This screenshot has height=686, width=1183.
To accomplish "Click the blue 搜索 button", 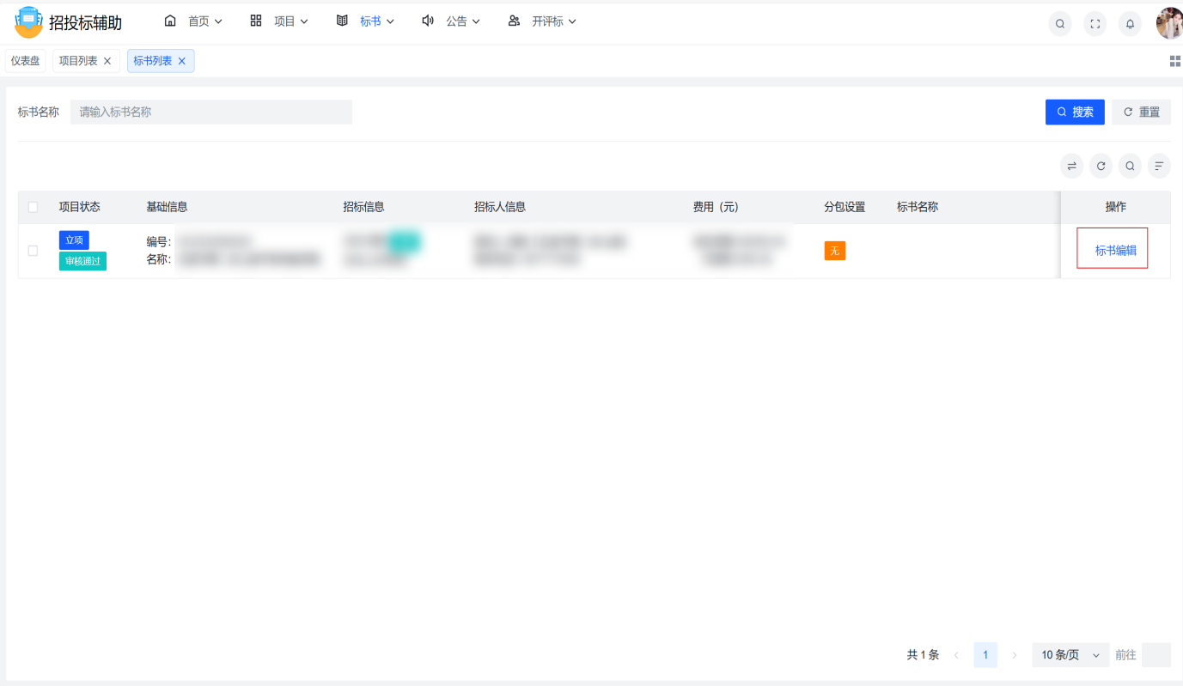I will click(1075, 112).
